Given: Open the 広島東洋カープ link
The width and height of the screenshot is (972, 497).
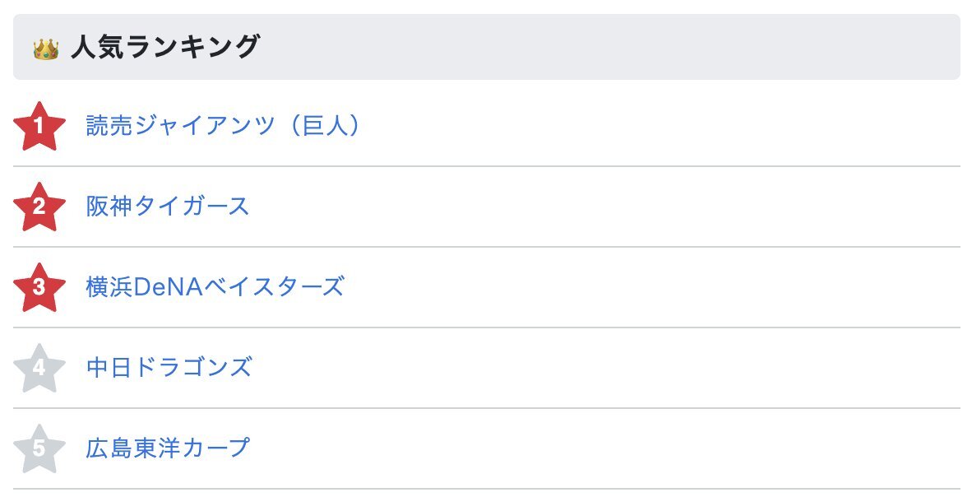Looking at the screenshot, I should tap(168, 448).
